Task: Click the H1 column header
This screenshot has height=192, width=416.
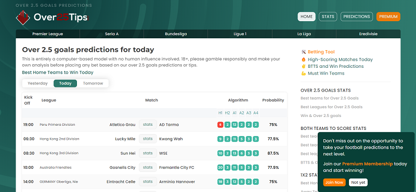Action: pos(220,113)
